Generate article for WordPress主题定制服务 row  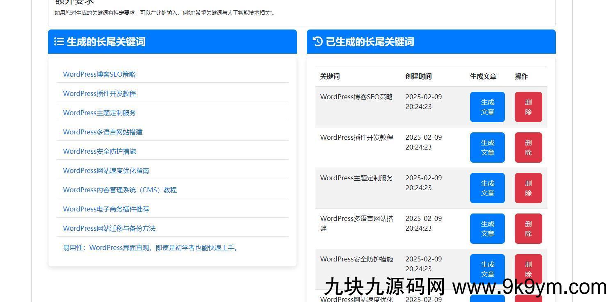point(487,188)
